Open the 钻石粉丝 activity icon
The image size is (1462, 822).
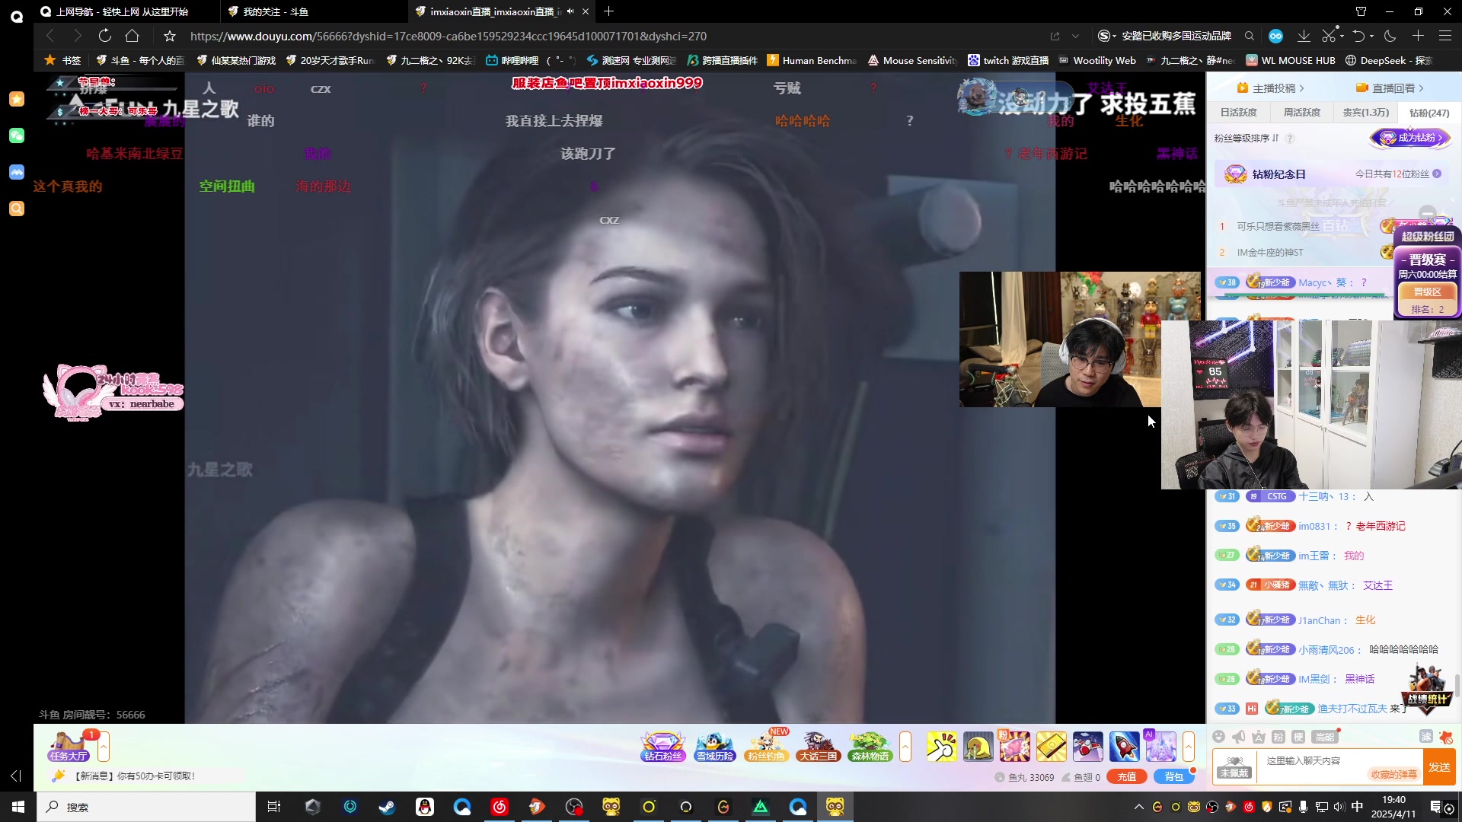pyautogui.click(x=662, y=747)
